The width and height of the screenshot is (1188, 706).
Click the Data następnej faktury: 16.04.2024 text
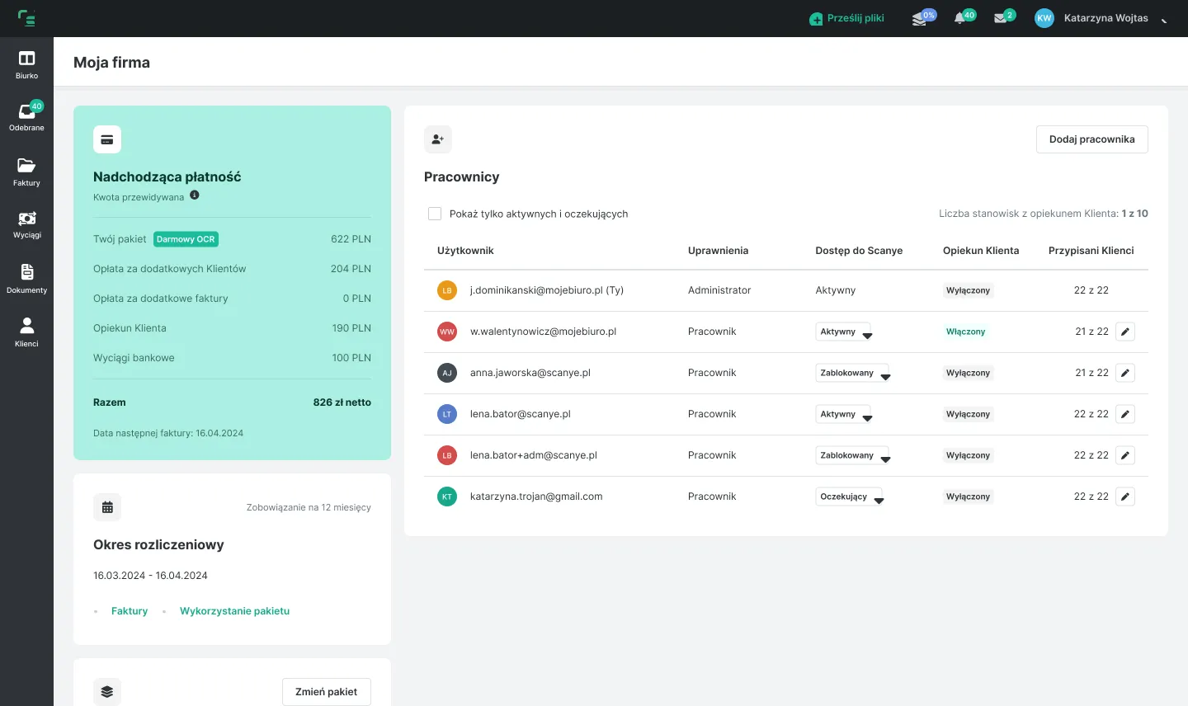point(168,433)
